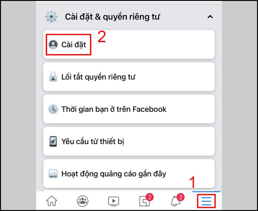Screen dimensions: 258x211
Task: Click the recent ad activity icon
Action: tap(53, 173)
